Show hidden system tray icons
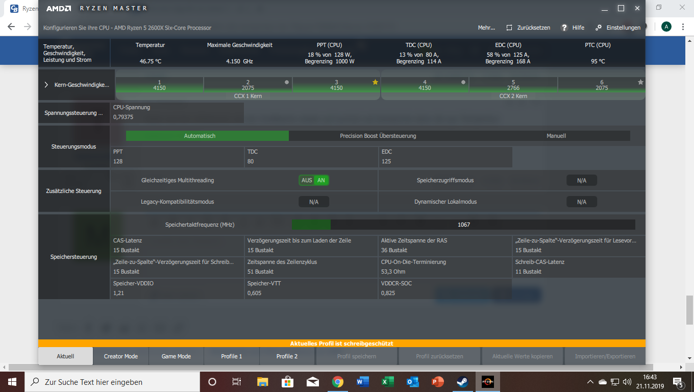This screenshot has height=392, width=694. click(x=590, y=382)
